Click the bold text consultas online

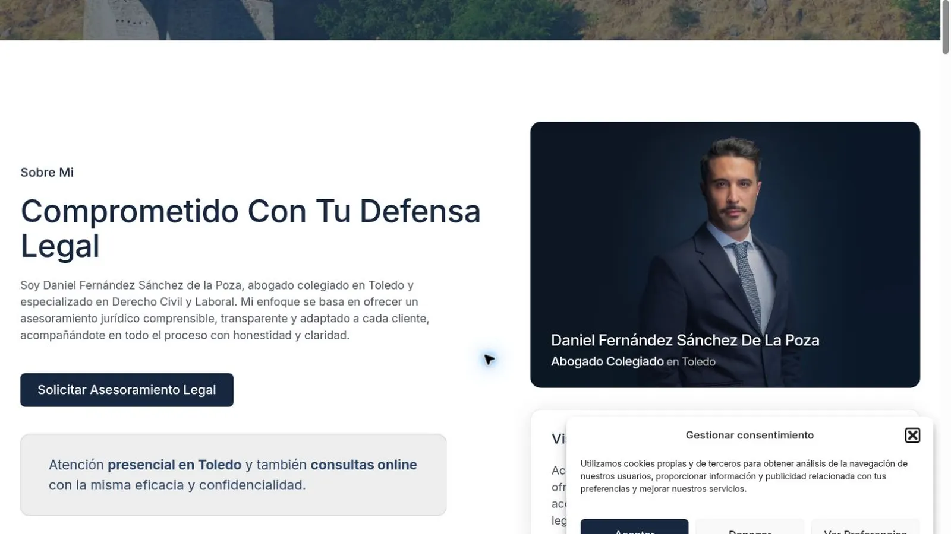(x=364, y=465)
